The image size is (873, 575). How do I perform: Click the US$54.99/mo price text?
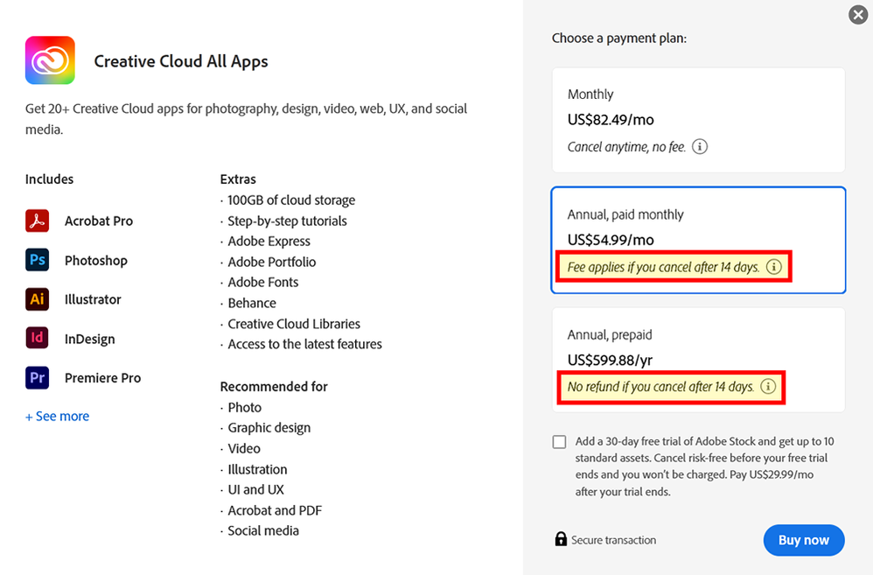coord(611,240)
